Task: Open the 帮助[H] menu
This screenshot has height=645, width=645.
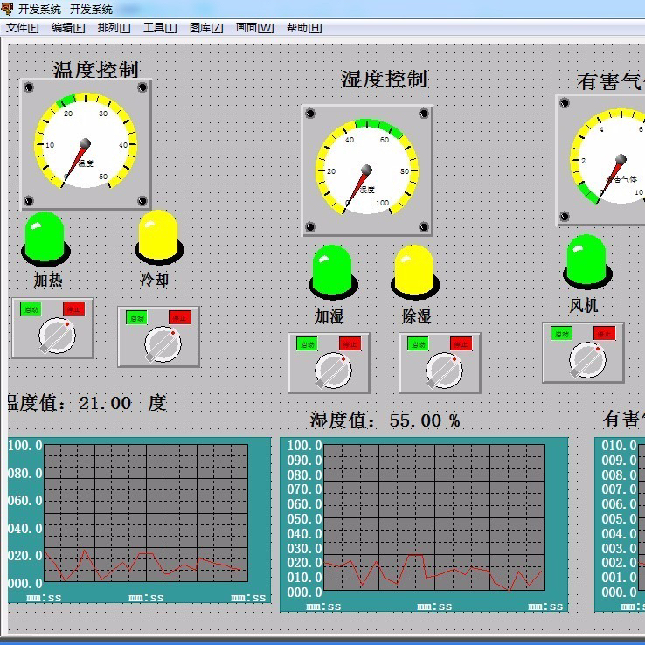Action: point(304,28)
